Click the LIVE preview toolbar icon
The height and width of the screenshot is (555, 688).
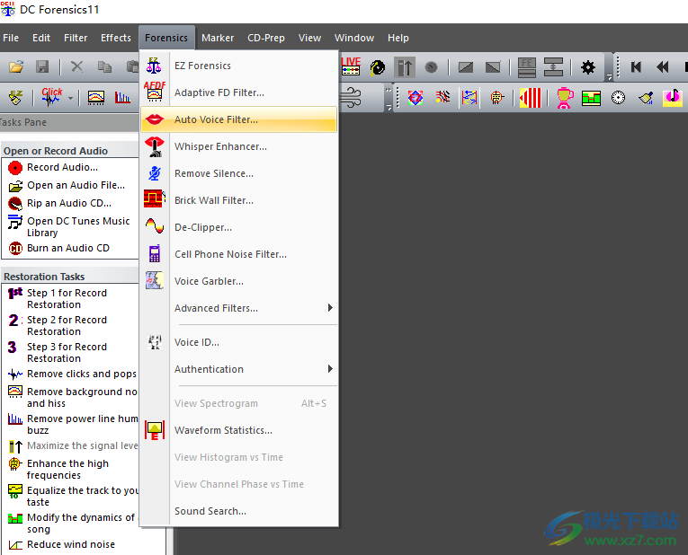351,66
